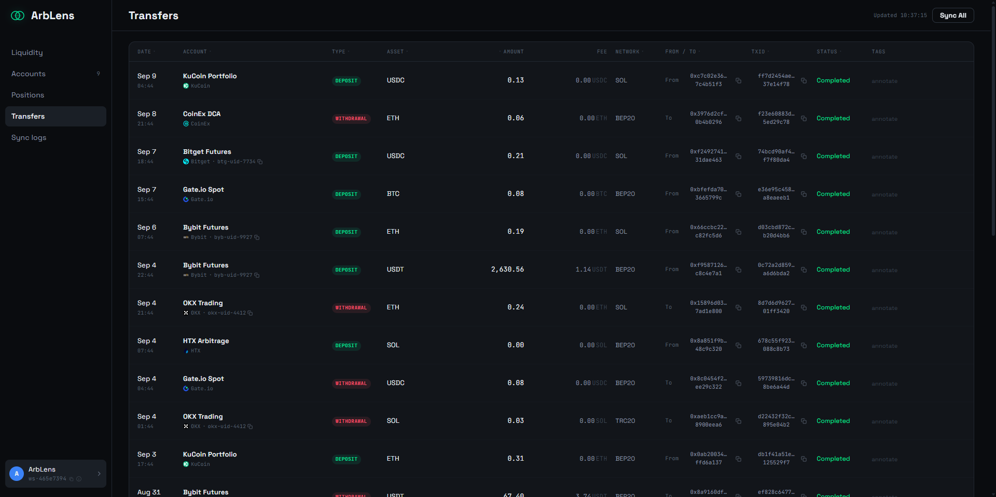
Task: Click the Sync All button
Action: click(x=953, y=16)
